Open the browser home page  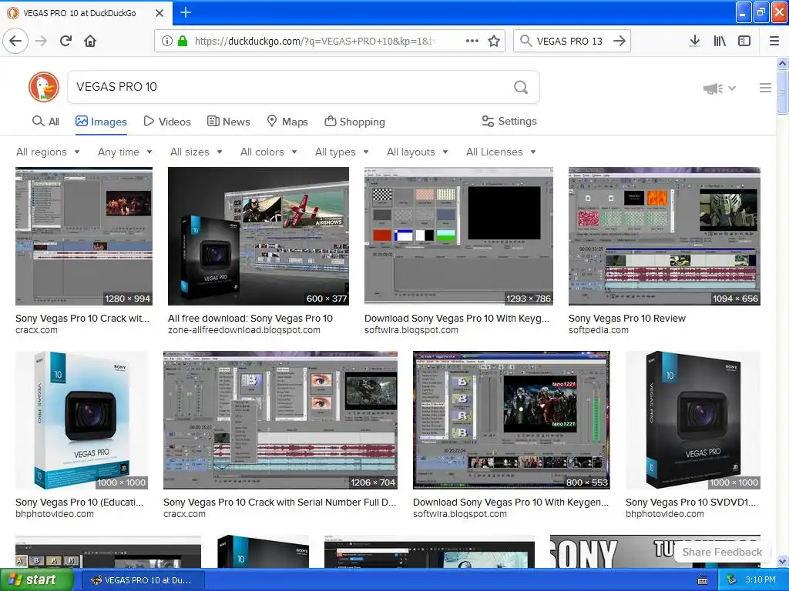click(90, 41)
